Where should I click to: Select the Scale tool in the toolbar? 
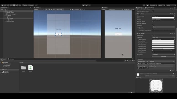click(11, 5)
